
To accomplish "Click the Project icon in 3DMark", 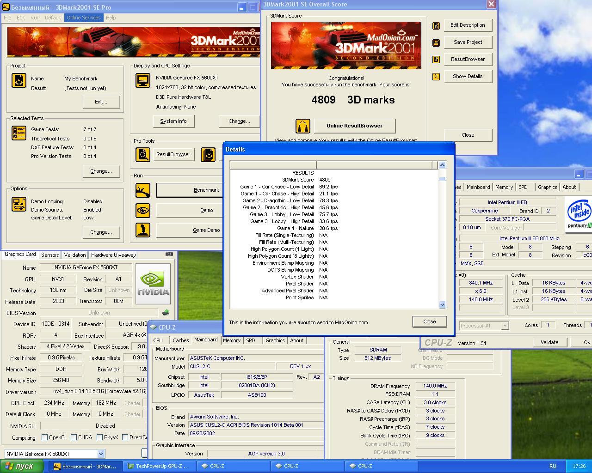I will click(x=18, y=80).
